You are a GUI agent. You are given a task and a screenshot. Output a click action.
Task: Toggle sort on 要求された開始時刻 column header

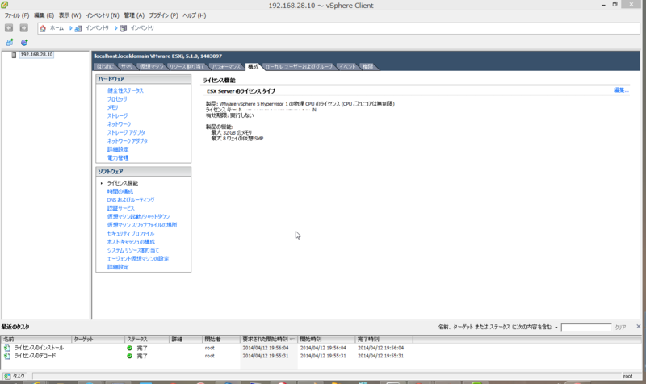click(x=268, y=339)
